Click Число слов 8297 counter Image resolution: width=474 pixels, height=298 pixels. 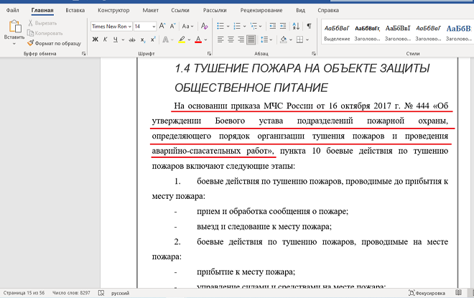point(71,293)
